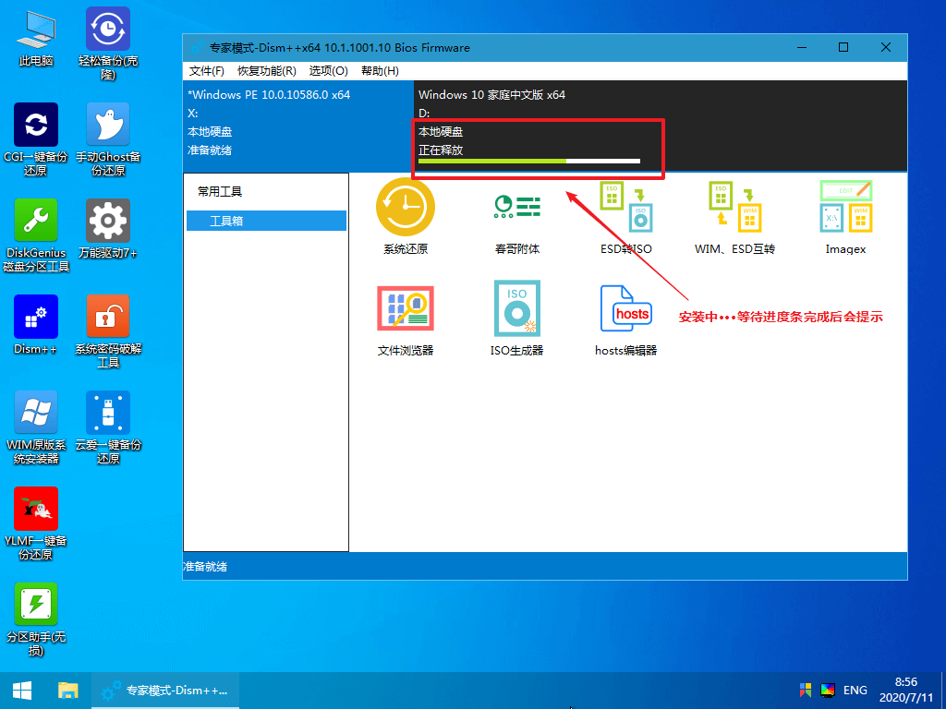Select 工具箱 in the sidebar
Image resolution: width=946 pixels, height=709 pixels.
227,222
